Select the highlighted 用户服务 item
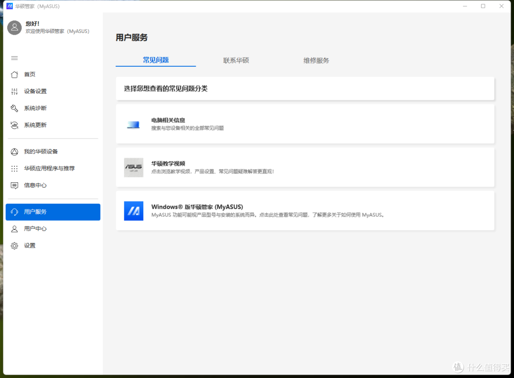Image resolution: width=514 pixels, height=378 pixels. click(53, 212)
